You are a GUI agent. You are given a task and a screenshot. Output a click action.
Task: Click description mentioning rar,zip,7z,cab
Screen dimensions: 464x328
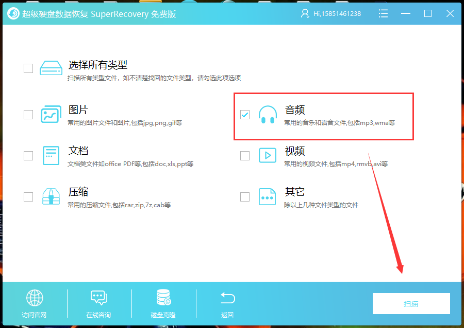[x=119, y=205]
